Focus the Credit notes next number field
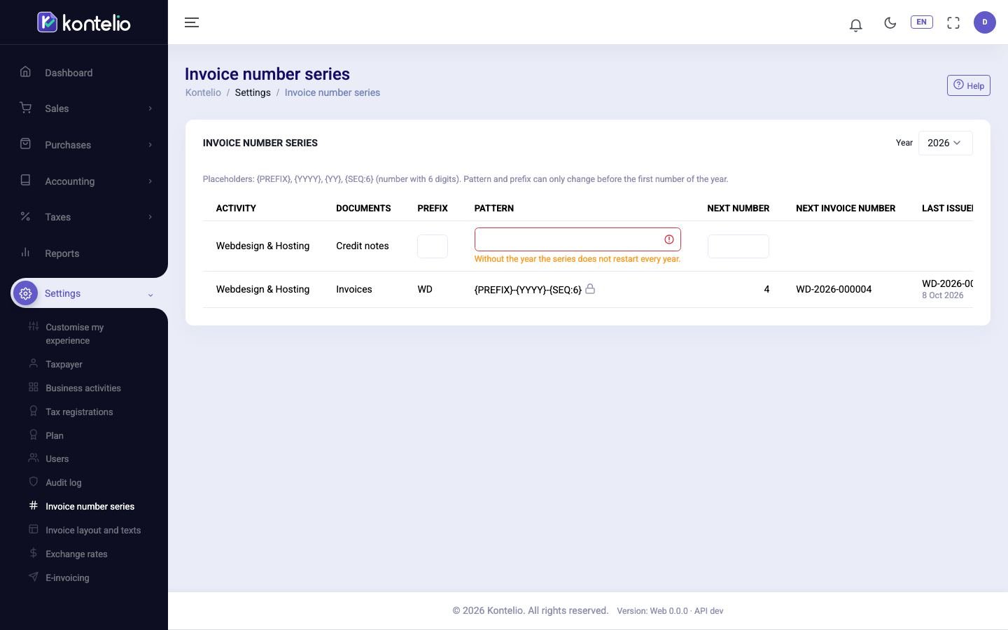Image resolution: width=1008 pixels, height=630 pixels. [x=738, y=246]
